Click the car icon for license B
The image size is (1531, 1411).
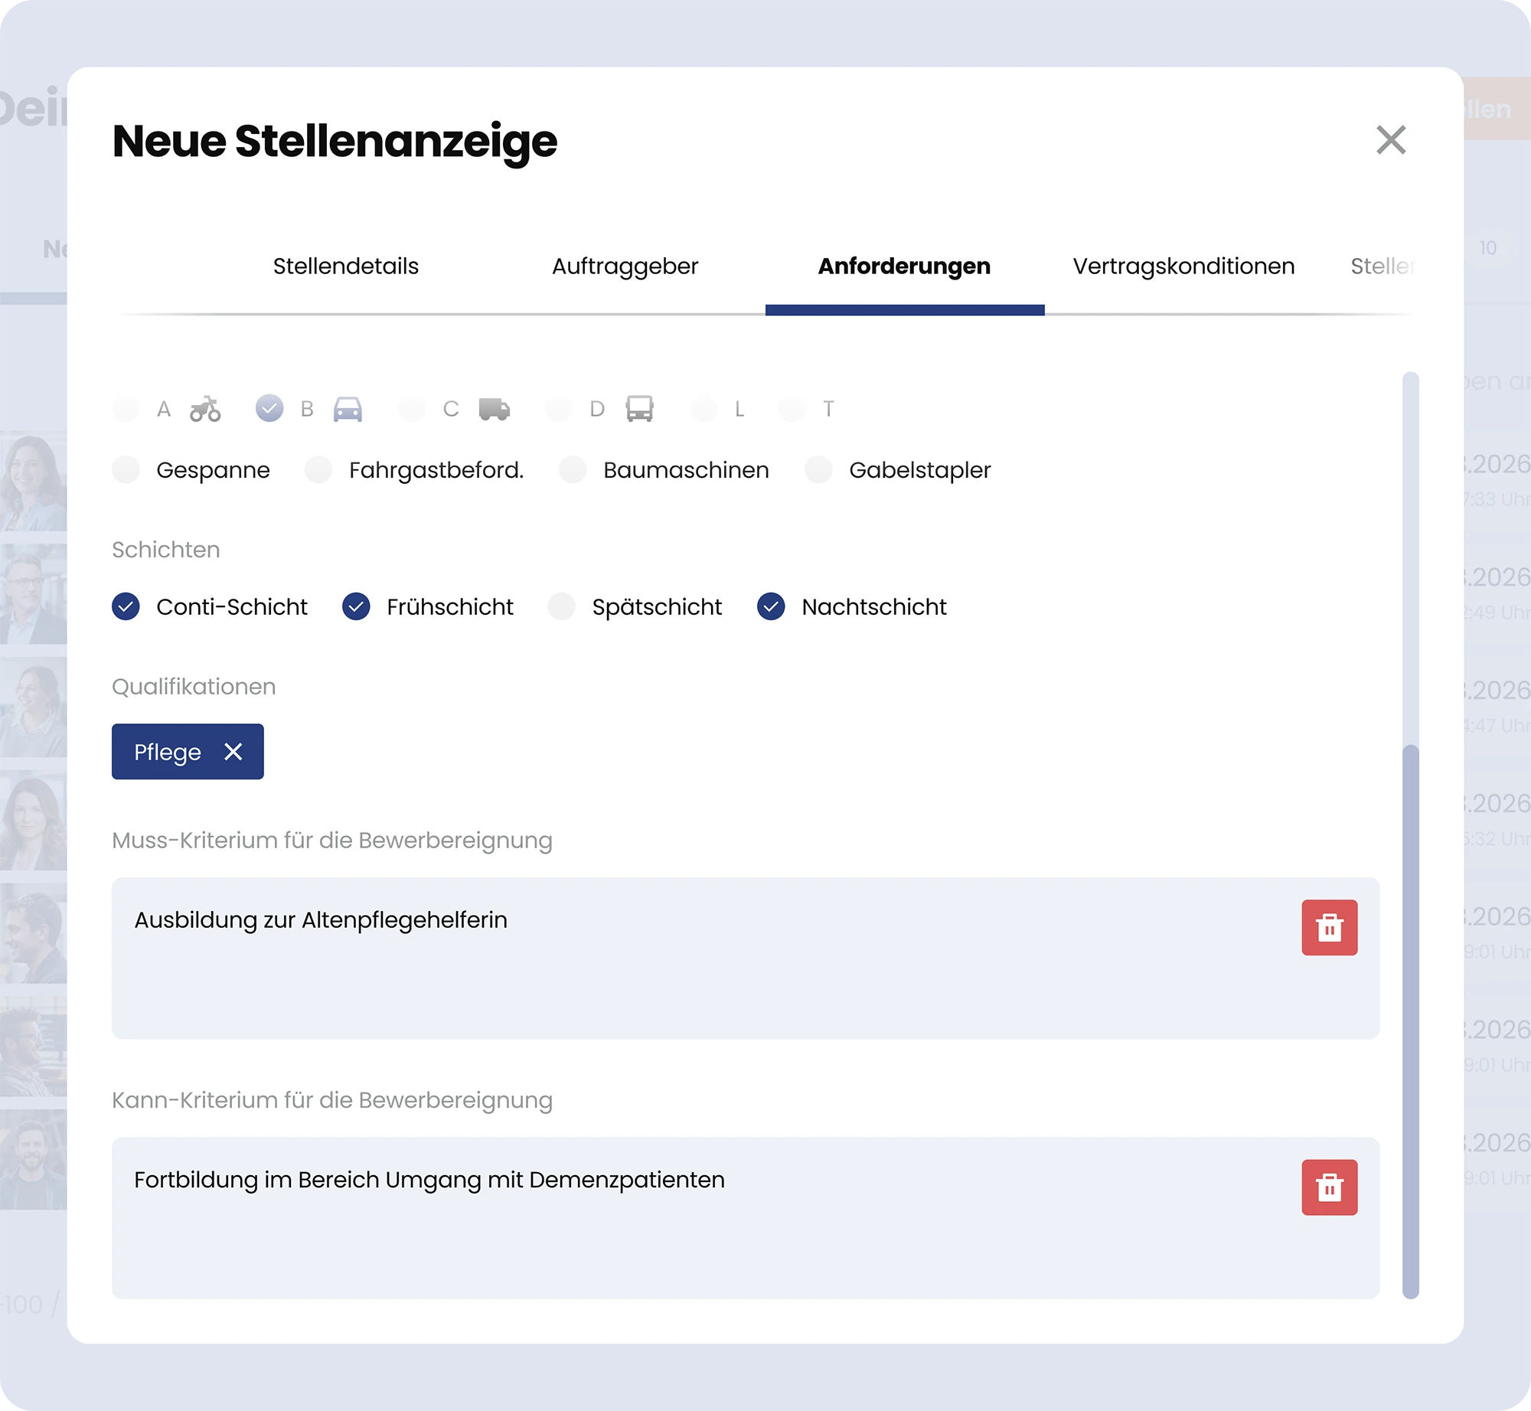click(x=348, y=409)
